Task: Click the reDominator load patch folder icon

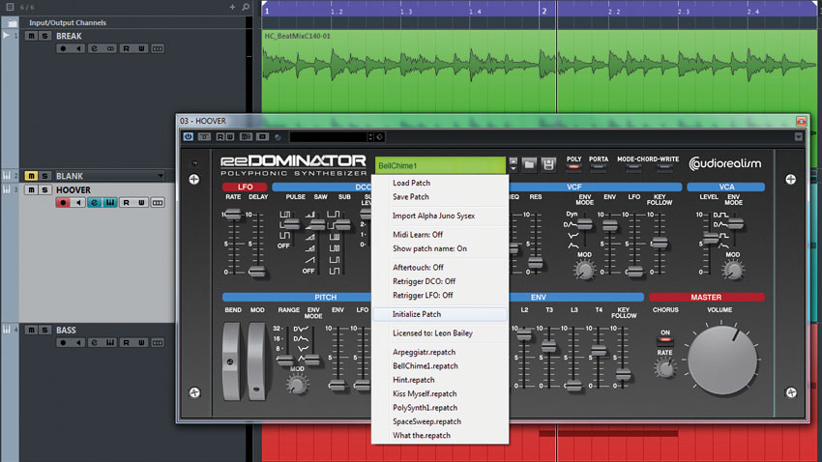Action: [529, 165]
